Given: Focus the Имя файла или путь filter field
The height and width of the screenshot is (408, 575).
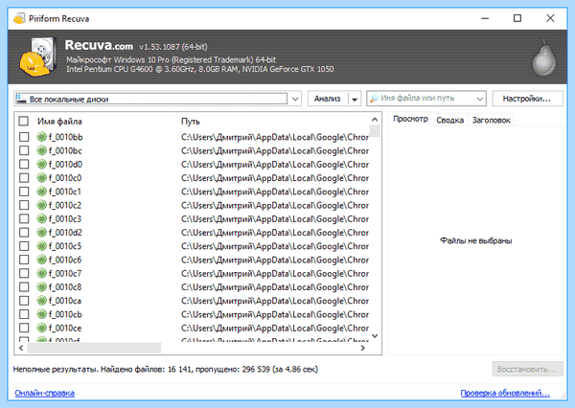Looking at the screenshot, I should (x=426, y=99).
